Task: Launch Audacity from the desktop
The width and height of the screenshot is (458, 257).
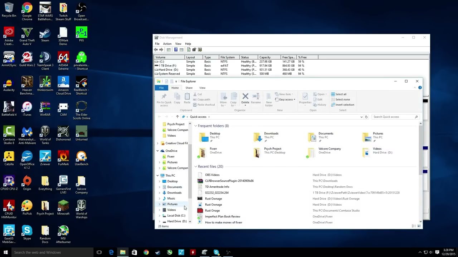Action: [x=9, y=84]
